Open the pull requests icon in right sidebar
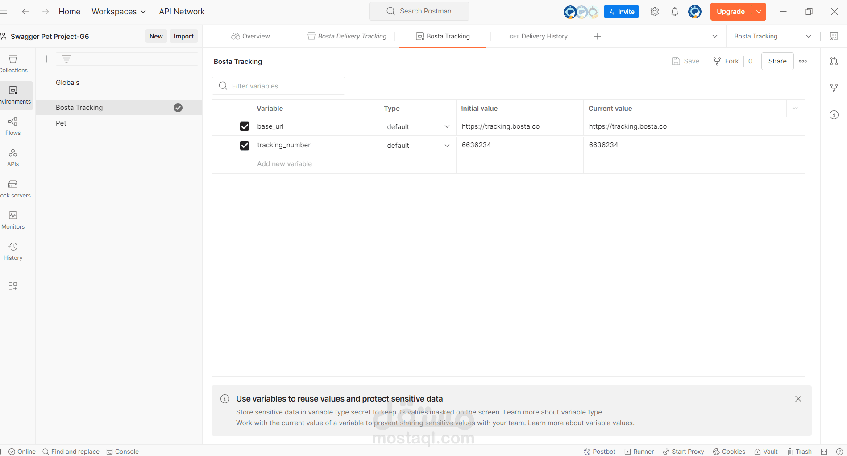The image size is (847, 456). (x=834, y=61)
